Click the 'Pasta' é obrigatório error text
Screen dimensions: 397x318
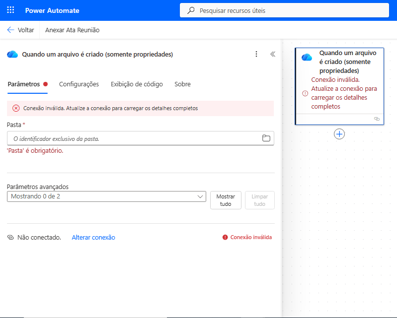(35, 151)
